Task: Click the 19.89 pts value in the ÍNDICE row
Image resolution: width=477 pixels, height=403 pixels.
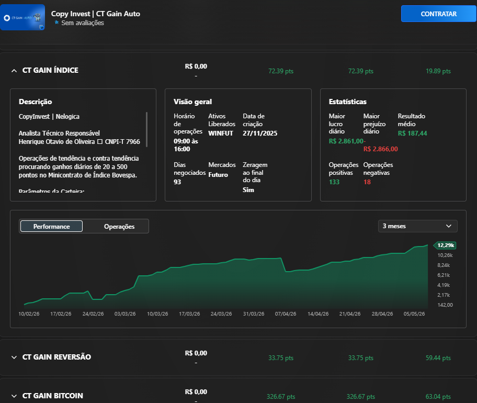Action: click(x=438, y=71)
